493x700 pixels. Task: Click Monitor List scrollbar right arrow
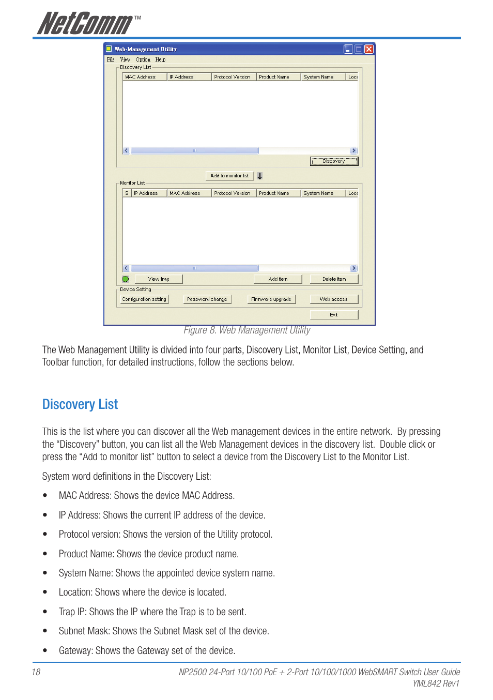click(354, 268)
